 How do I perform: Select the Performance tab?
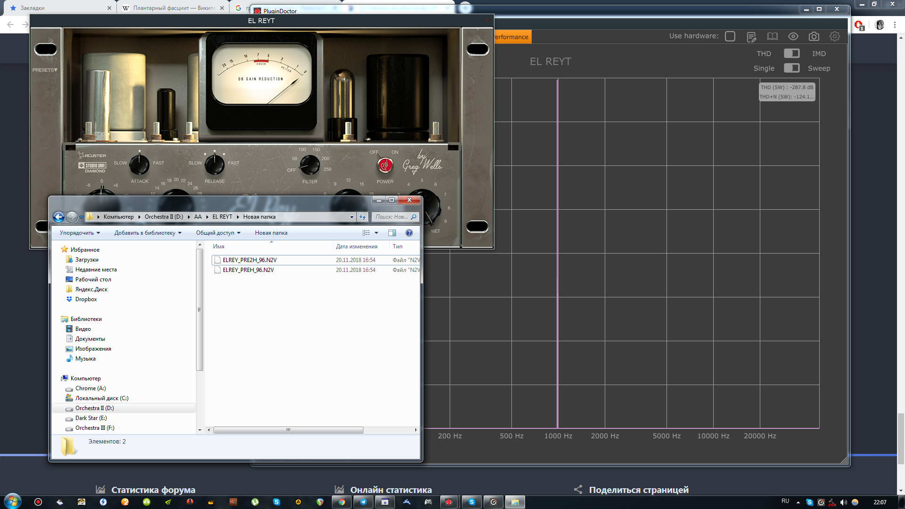[x=512, y=37]
